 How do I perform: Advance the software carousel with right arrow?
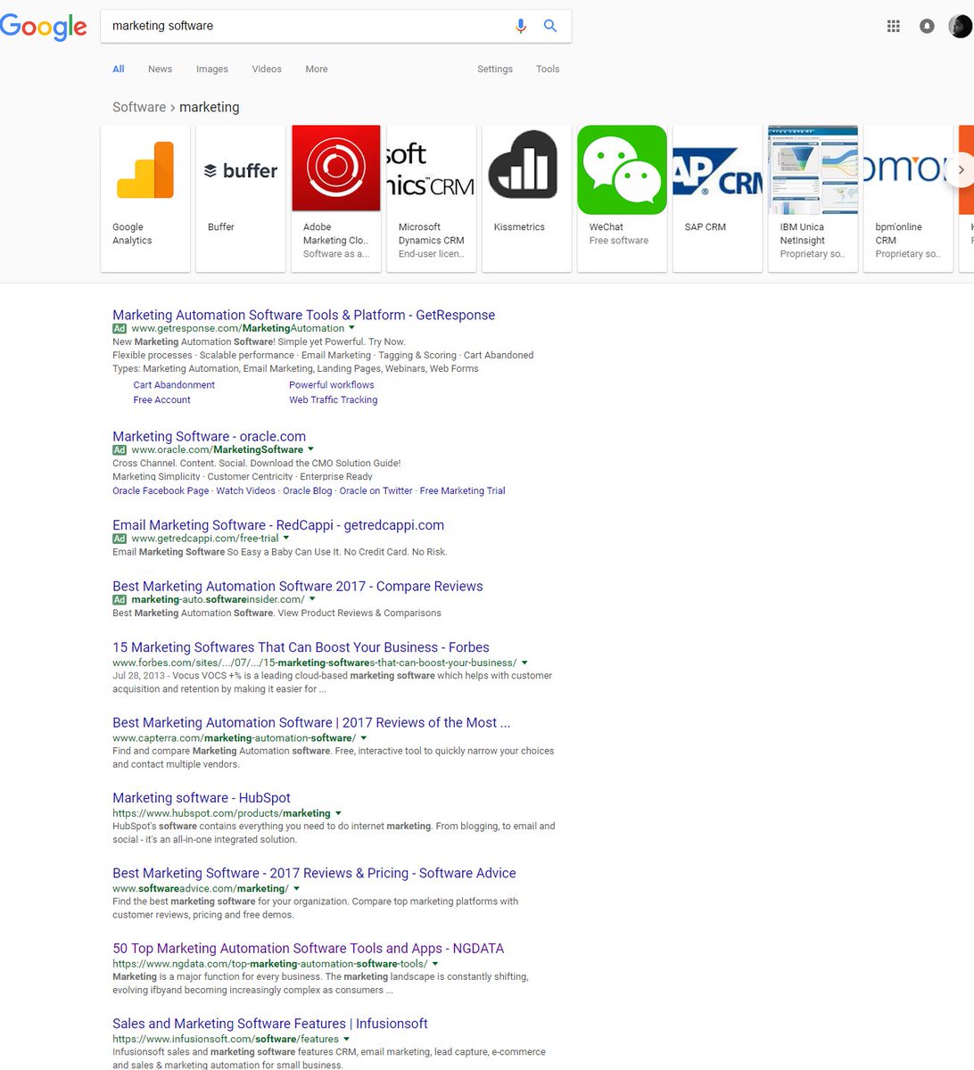coord(961,169)
